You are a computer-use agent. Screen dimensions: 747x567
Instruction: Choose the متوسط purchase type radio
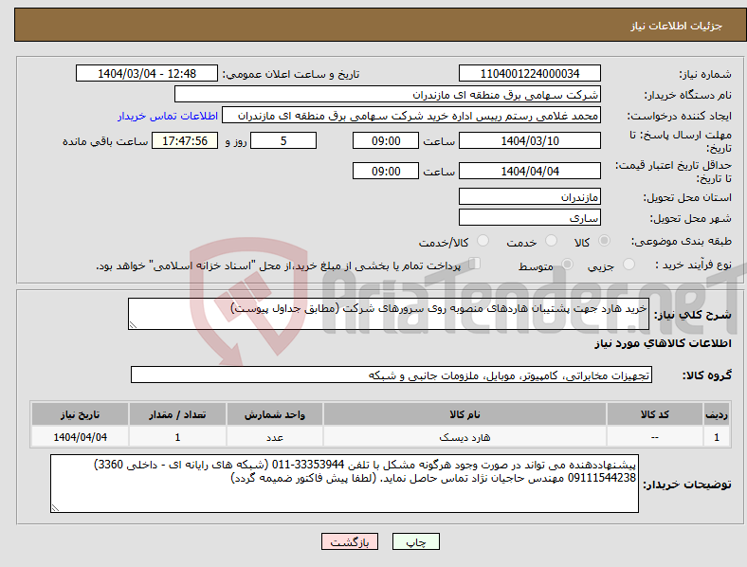pos(567,264)
